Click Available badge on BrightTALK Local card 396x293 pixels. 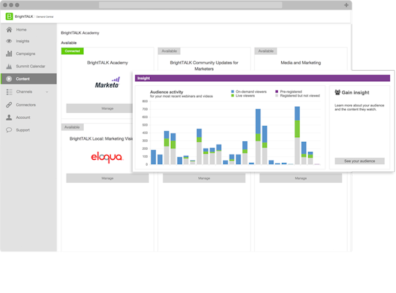[72, 127]
